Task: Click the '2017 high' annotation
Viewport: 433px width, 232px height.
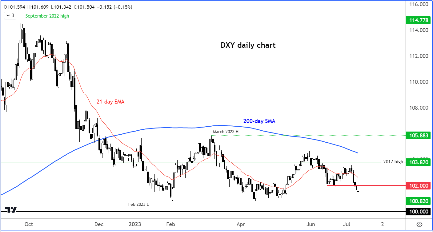Action: point(393,162)
